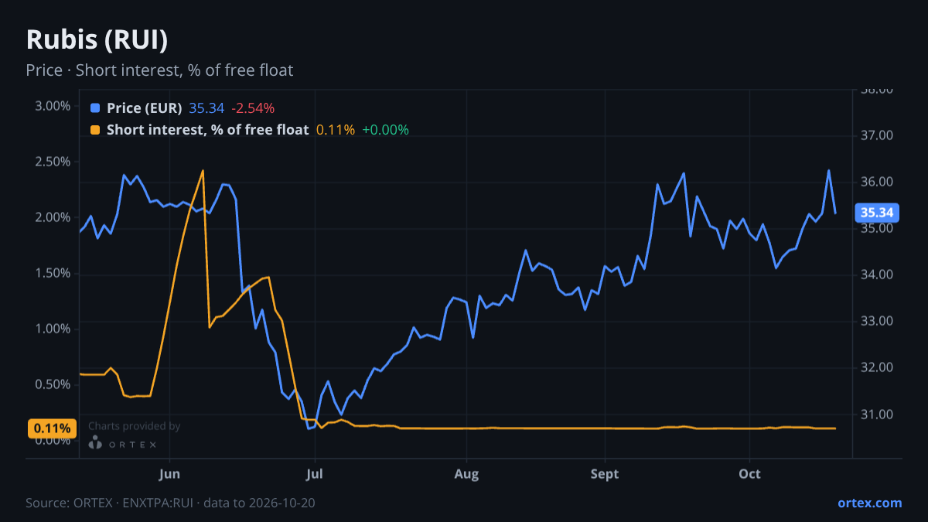The height and width of the screenshot is (522, 928).
Task: Click the Oct x-axis label
Action: point(749,473)
